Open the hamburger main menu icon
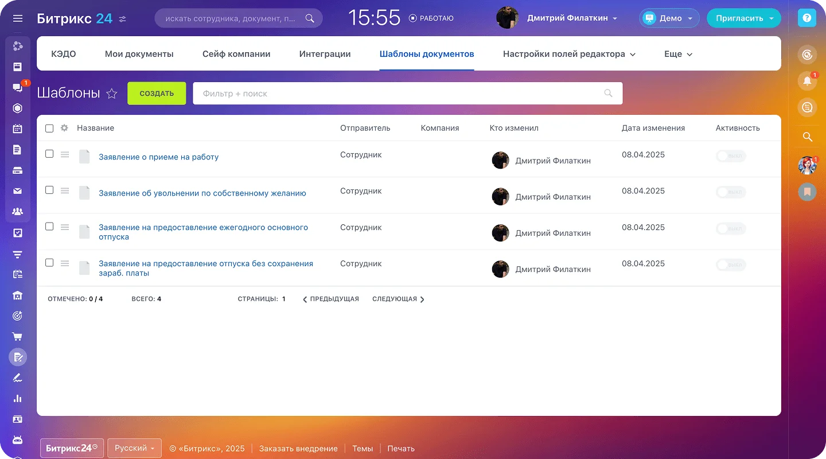The width and height of the screenshot is (826, 459). [18, 18]
